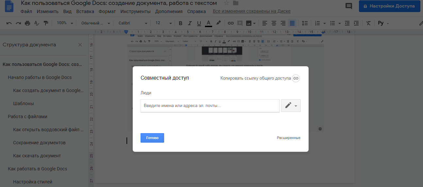Expand the 100% zoom dropdown
The image size is (423, 187).
(65, 23)
